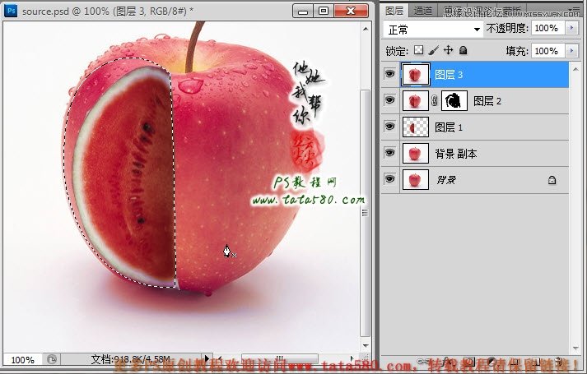Click document vertical scrollbar up arrow
The width and height of the screenshot is (587, 374).
[366, 29]
